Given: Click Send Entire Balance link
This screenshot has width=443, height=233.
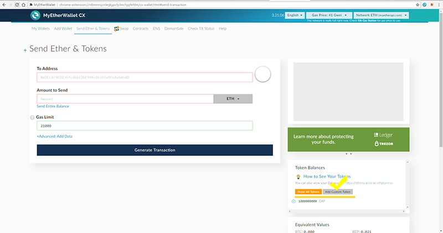Looking at the screenshot, I should [53, 106].
